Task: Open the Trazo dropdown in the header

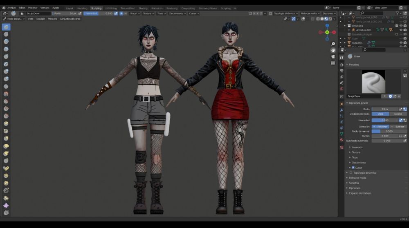Action: (162, 13)
